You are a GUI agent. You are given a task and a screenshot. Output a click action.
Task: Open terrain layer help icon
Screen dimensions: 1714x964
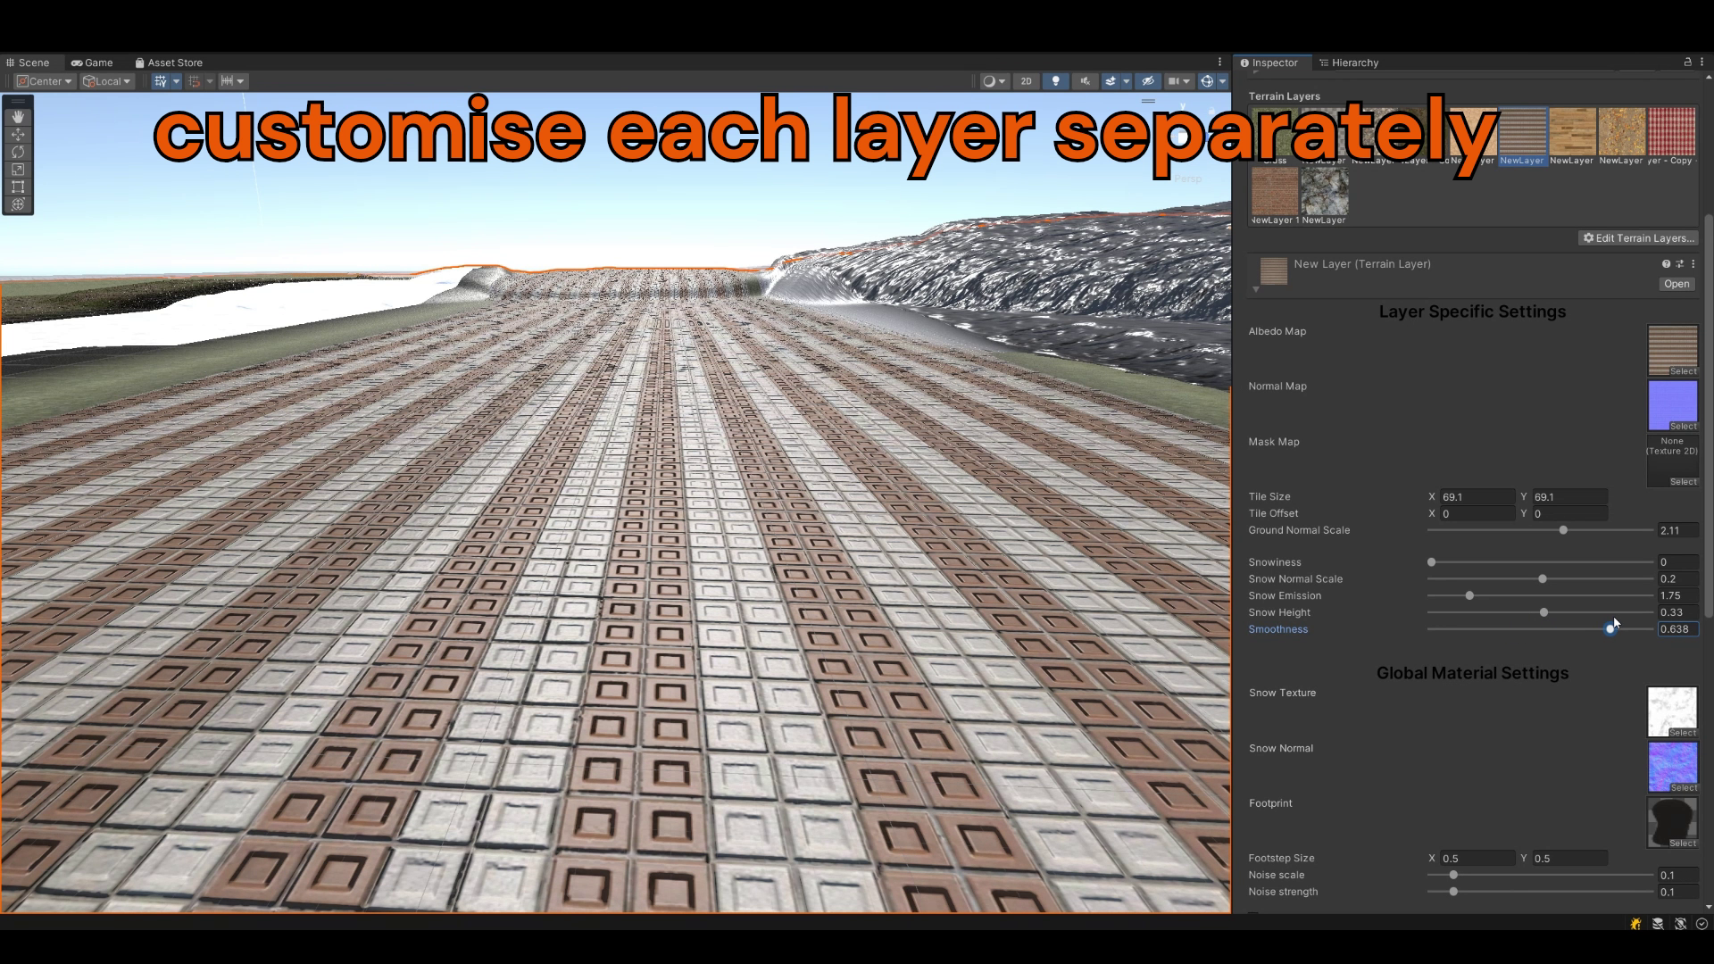pyautogui.click(x=1666, y=264)
